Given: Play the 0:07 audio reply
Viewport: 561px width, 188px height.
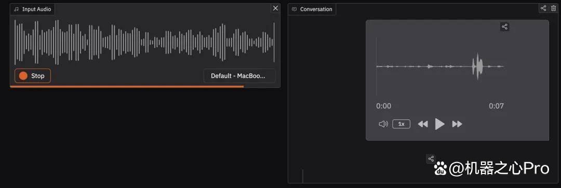Looking at the screenshot, I should (440, 124).
